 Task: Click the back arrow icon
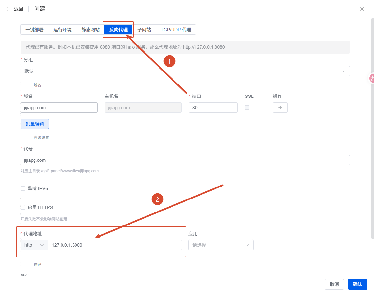tap(8, 9)
